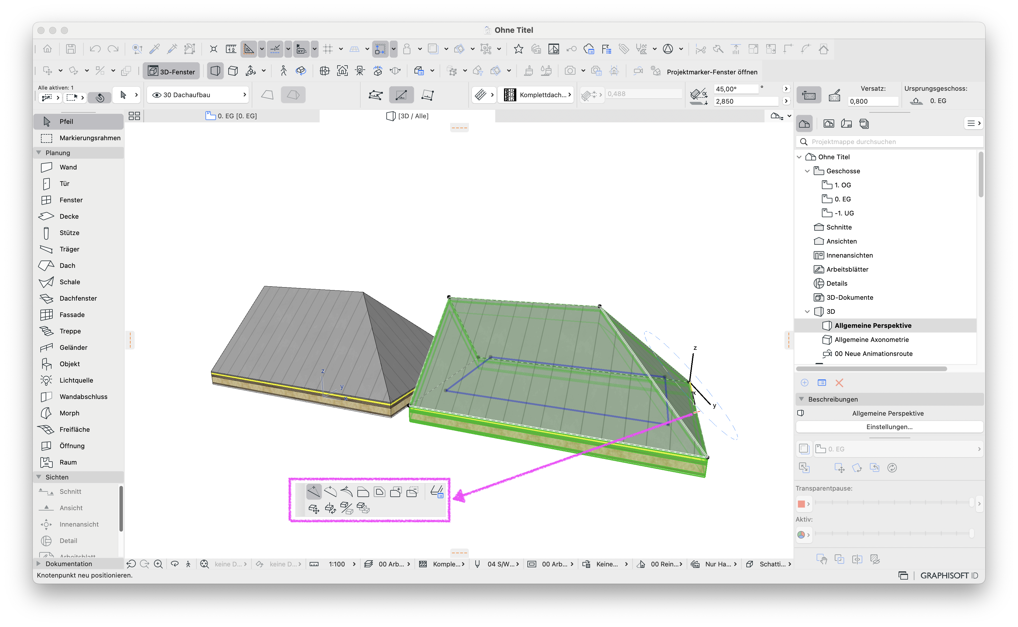Select the Freifläche tool
The image size is (1018, 627).
click(78, 430)
